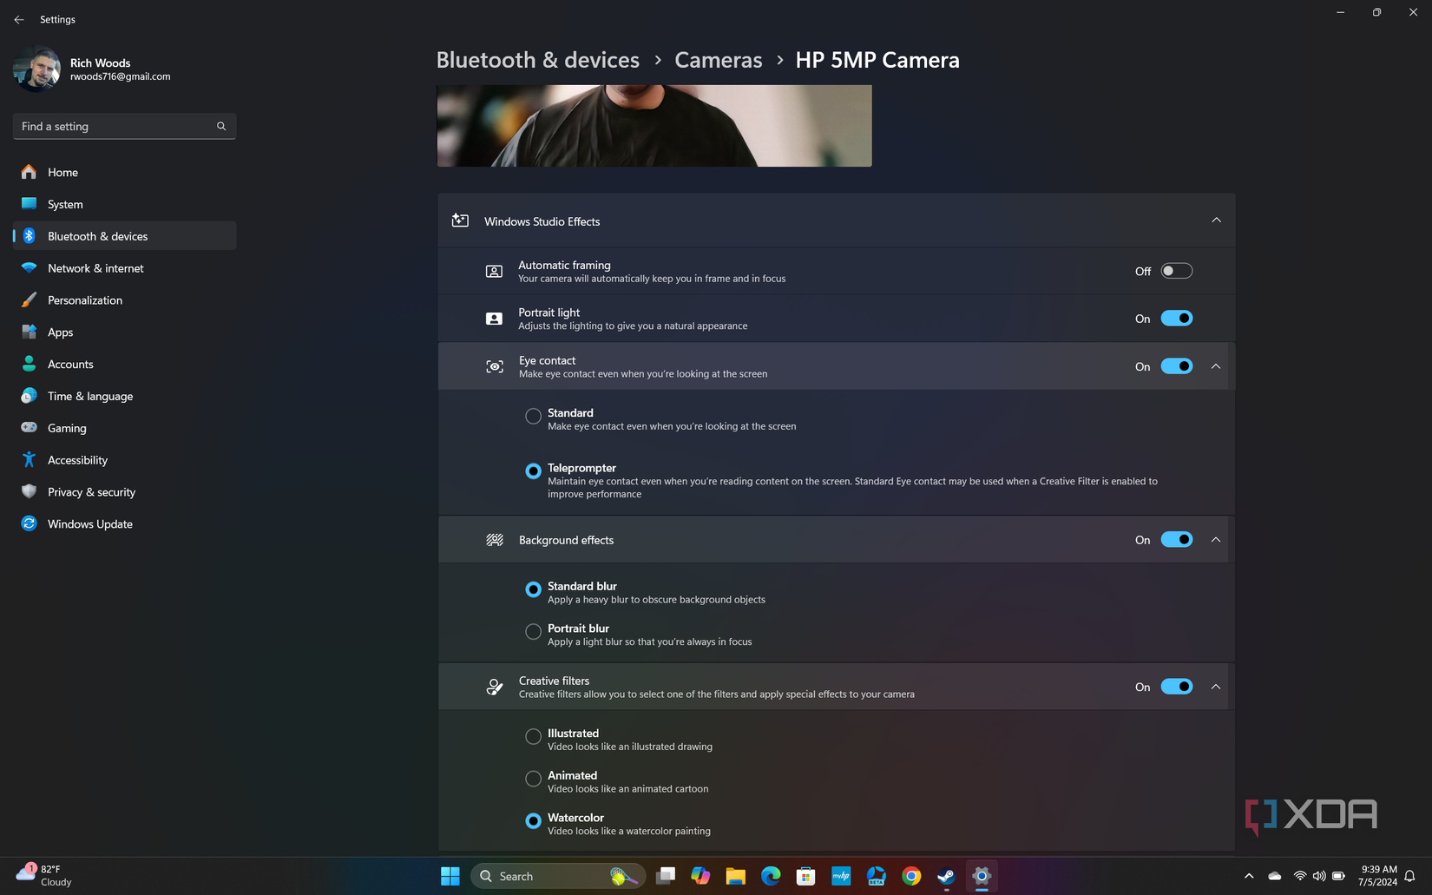This screenshot has height=895, width=1432.
Task: Click the Automatic framing icon
Action: [494, 270]
